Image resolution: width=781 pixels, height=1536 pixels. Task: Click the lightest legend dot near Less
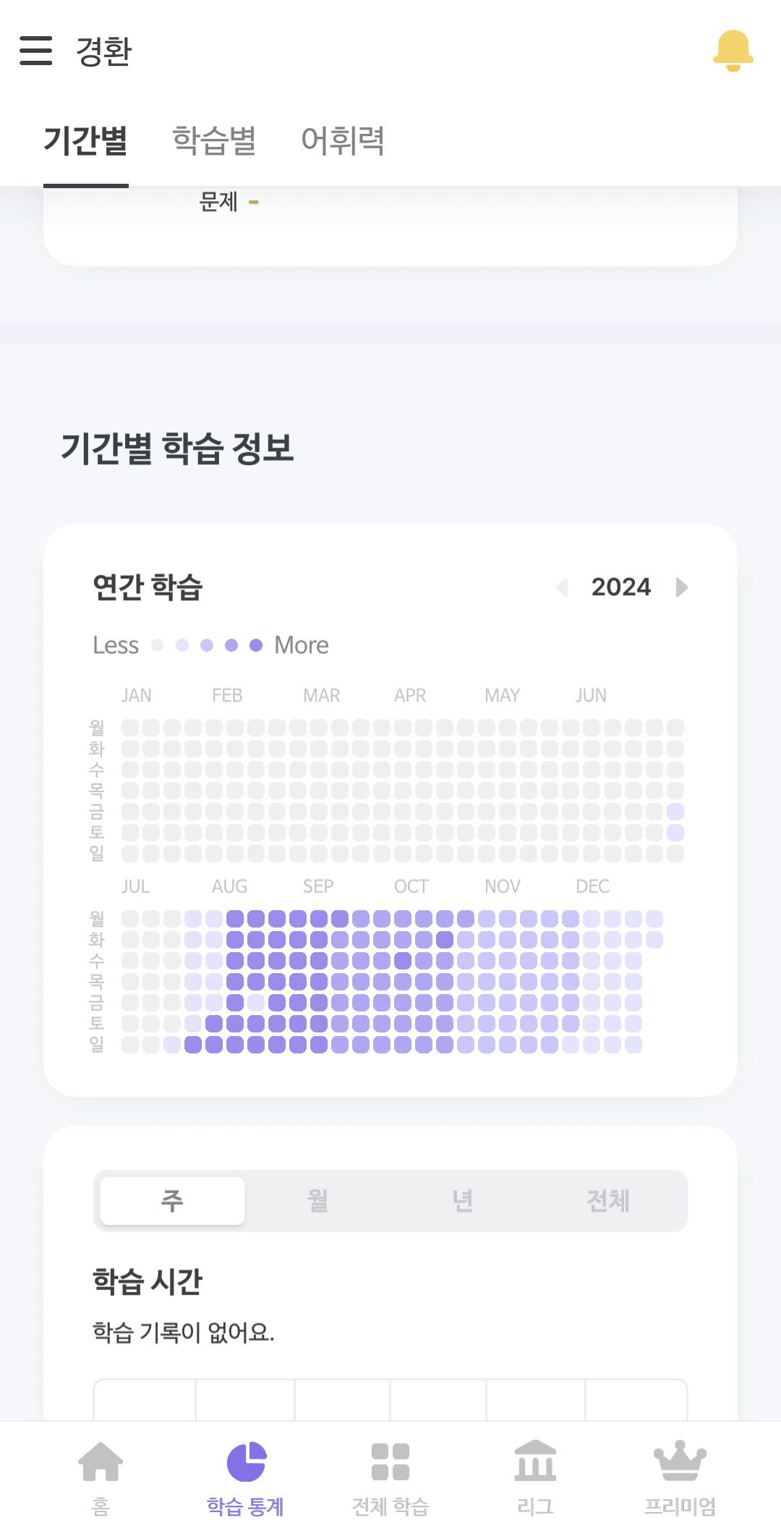[158, 645]
